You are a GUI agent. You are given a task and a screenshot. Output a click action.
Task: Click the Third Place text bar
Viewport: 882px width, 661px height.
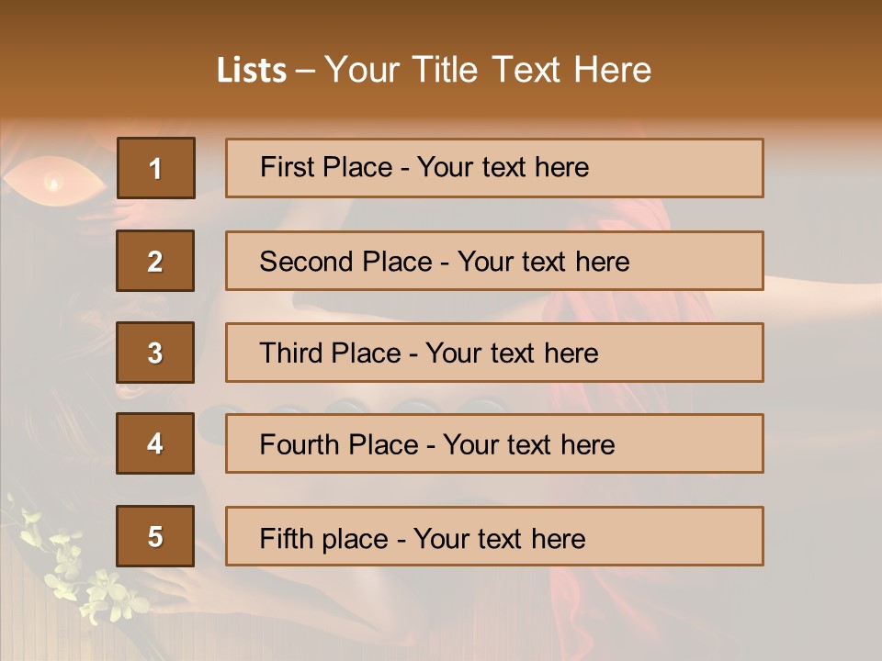coord(494,353)
